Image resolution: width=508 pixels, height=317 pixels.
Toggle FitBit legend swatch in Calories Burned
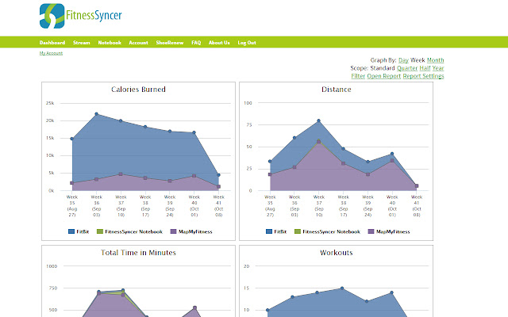pos(71,231)
